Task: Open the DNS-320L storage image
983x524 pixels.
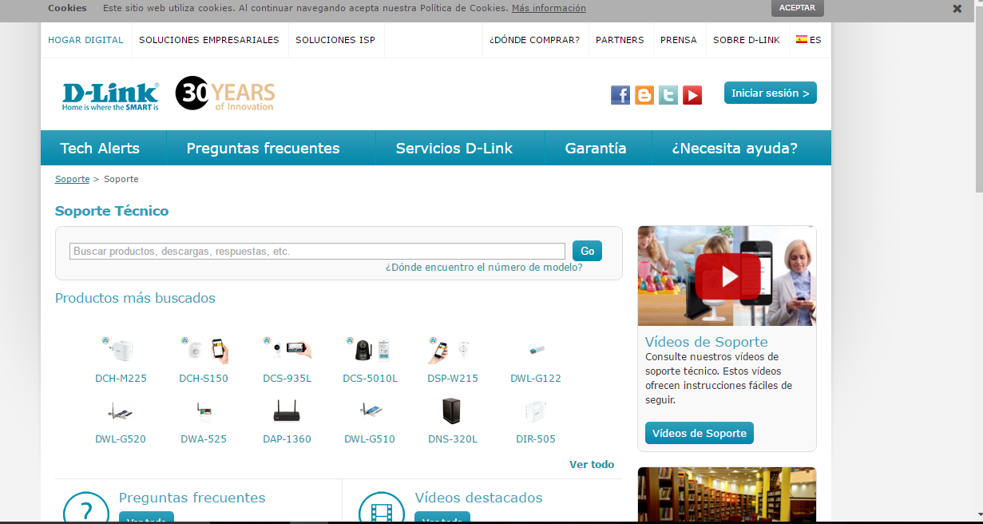Action: (452, 411)
